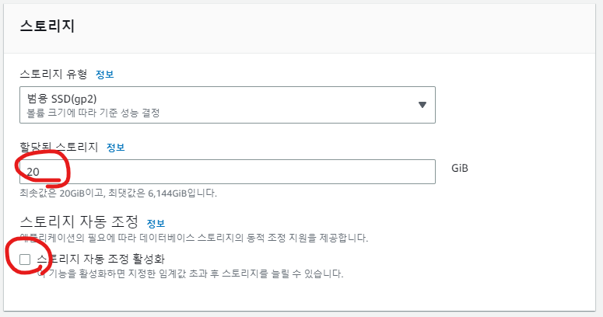Screen dimensions: 603x317
Task: Click the 스토리지 자동 조정 활성화 checkbox label
Action: tap(100, 259)
